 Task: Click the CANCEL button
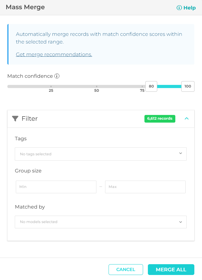coord(126,269)
